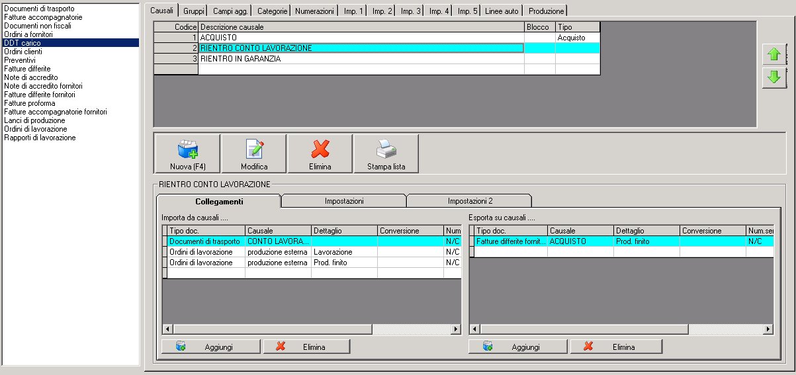Select Ordini a fornitori in list

click(70, 34)
